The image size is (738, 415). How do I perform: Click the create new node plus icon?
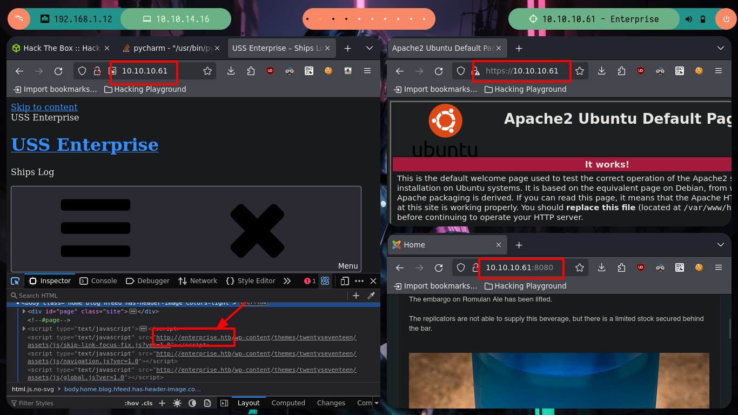pyautogui.click(x=356, y=296)
